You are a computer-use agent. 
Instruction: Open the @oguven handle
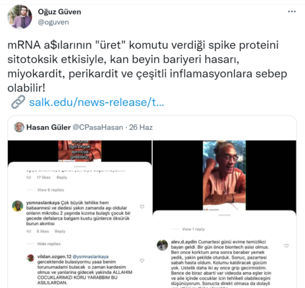coord(54,22)
